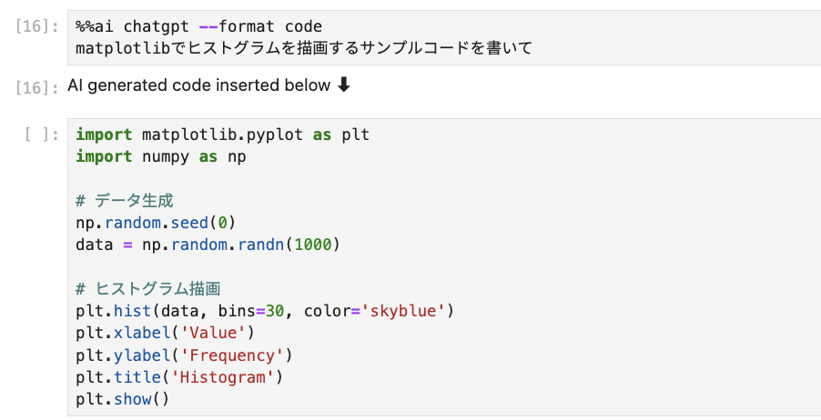Click the Japanese prompt text about matplotlib histogram
Screen dimensions: 821x420
pyautogui.click(x=304, y=48)
